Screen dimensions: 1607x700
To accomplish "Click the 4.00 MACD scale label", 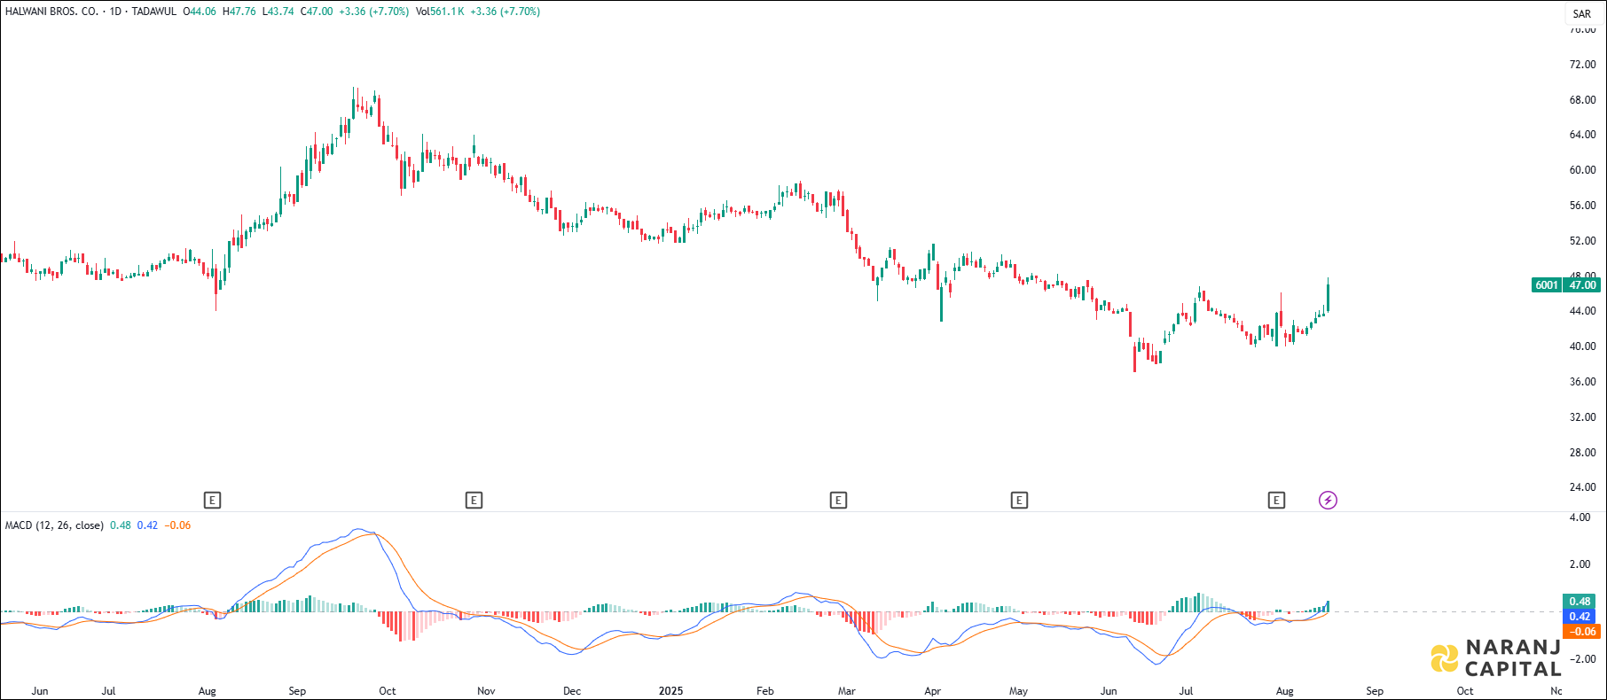I will (1580, 517).
